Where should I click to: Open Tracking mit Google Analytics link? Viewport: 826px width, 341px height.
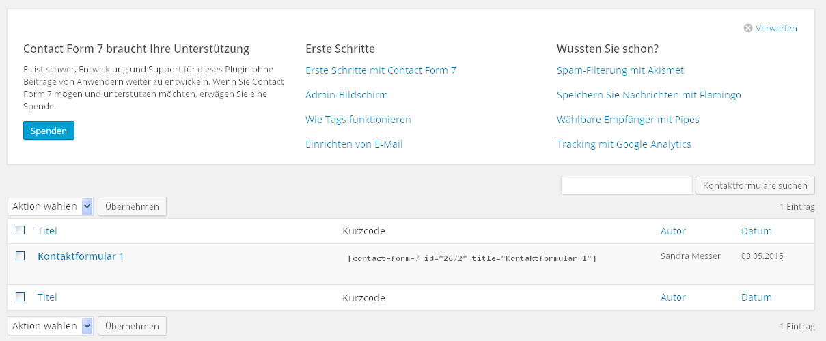[x=624, y=144]
